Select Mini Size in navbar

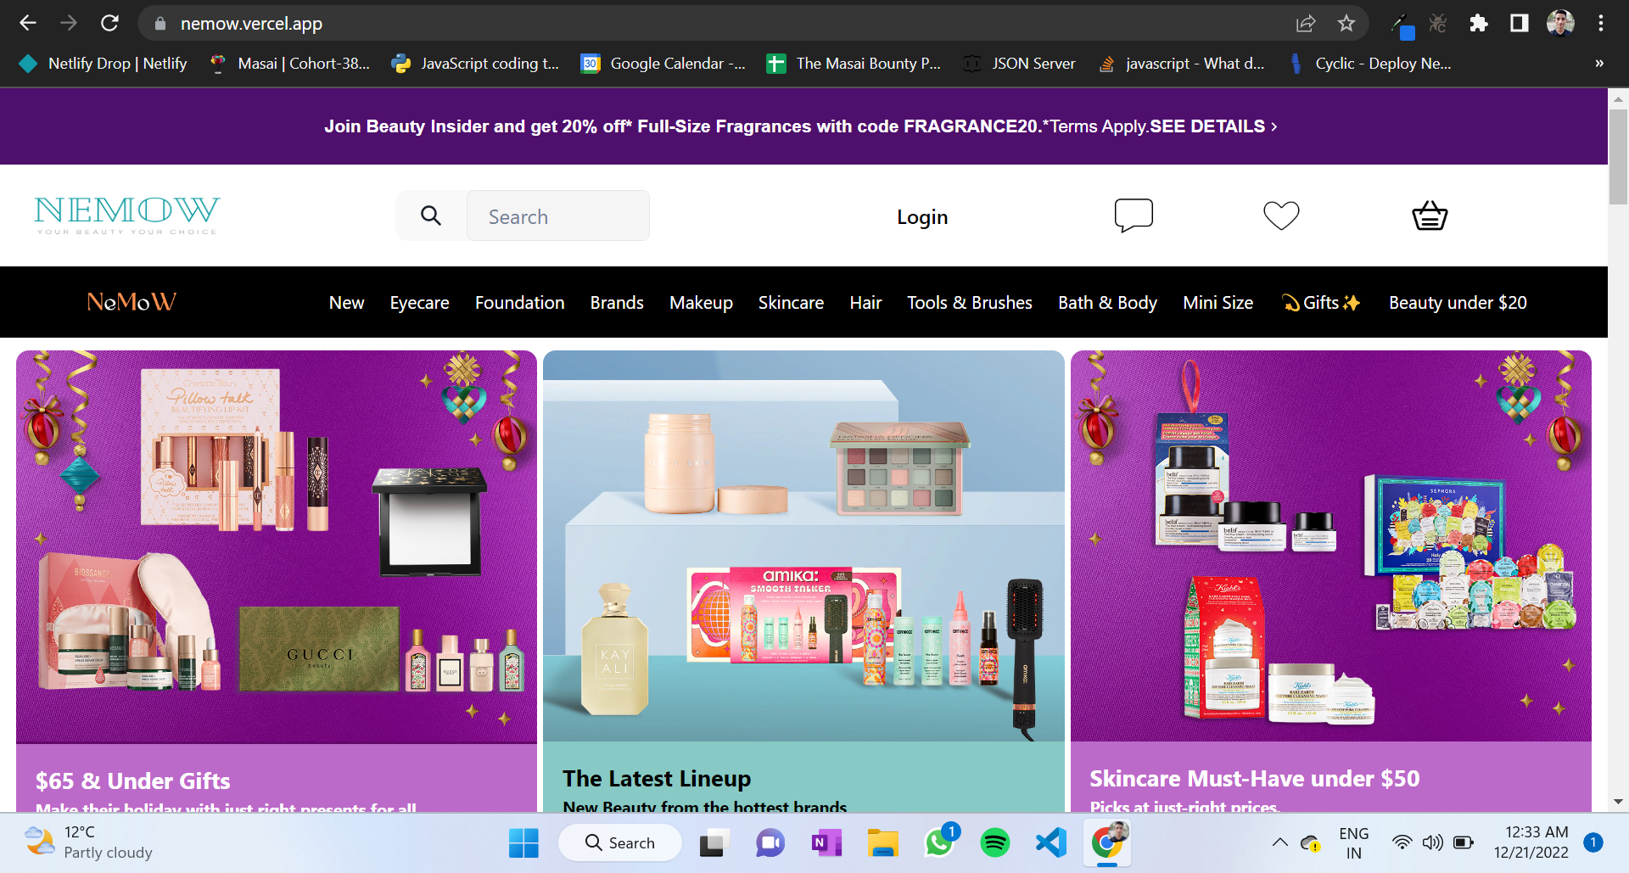point(1218,303)
